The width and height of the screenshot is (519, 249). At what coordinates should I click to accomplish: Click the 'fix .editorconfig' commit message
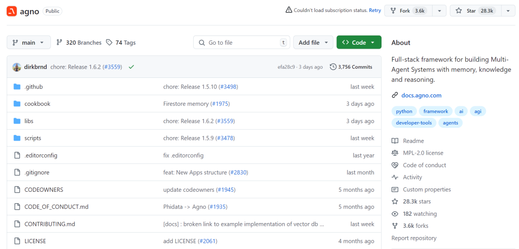point(184,155)
